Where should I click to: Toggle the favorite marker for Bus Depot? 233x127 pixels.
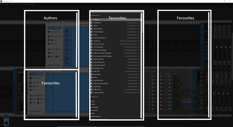pos(92,74)
